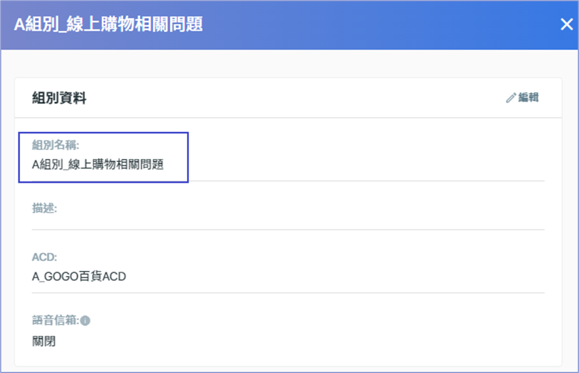Image resolution: width=579 pixels, height=373 pixels.
Task: Click the 描述 field label
Action: [x=44, y=208]
